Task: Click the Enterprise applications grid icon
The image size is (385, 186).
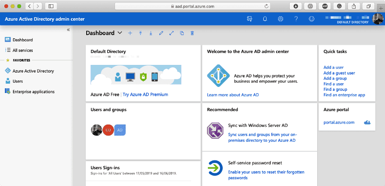Action: pos(8,91)
